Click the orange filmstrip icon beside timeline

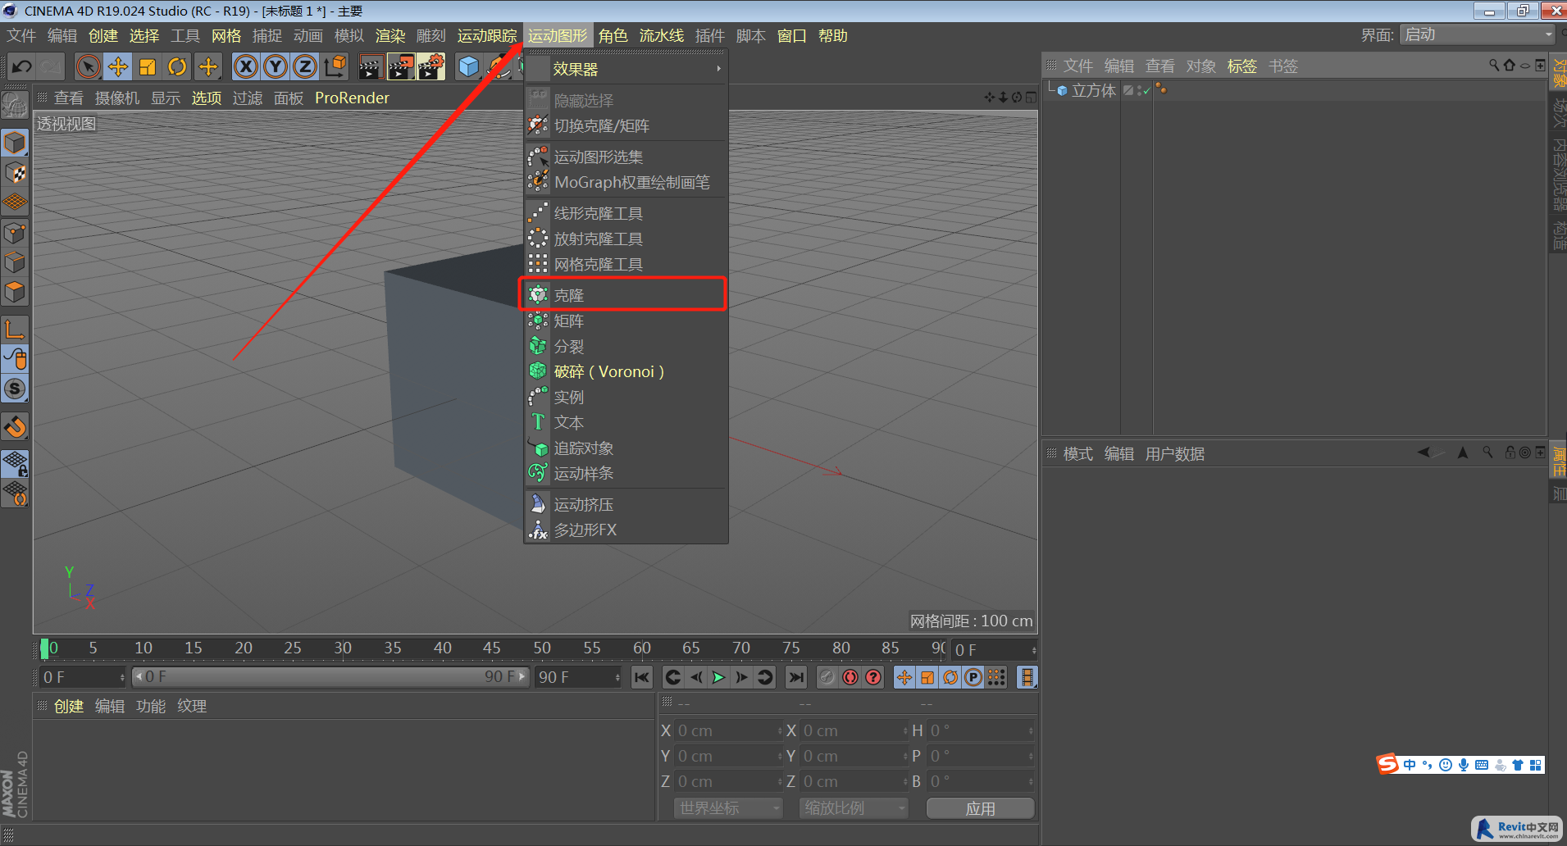click(x=1027, y=677)
